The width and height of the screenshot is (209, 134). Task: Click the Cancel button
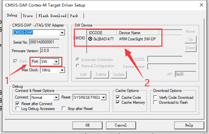[x=121, y=125]
